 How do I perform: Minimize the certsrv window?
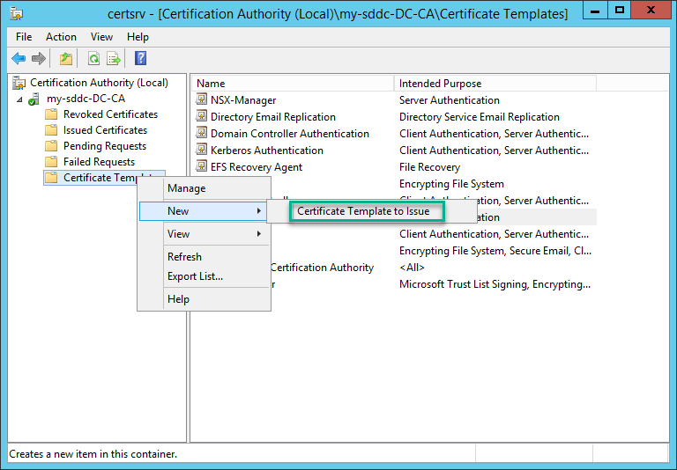pyautogui.click(x=595, y=11)
